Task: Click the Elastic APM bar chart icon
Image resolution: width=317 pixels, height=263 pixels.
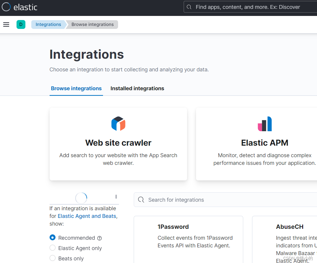Action: click(x=265, y=124)
